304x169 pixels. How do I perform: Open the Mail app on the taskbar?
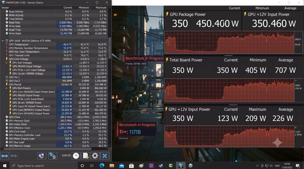tap(122, 166)
